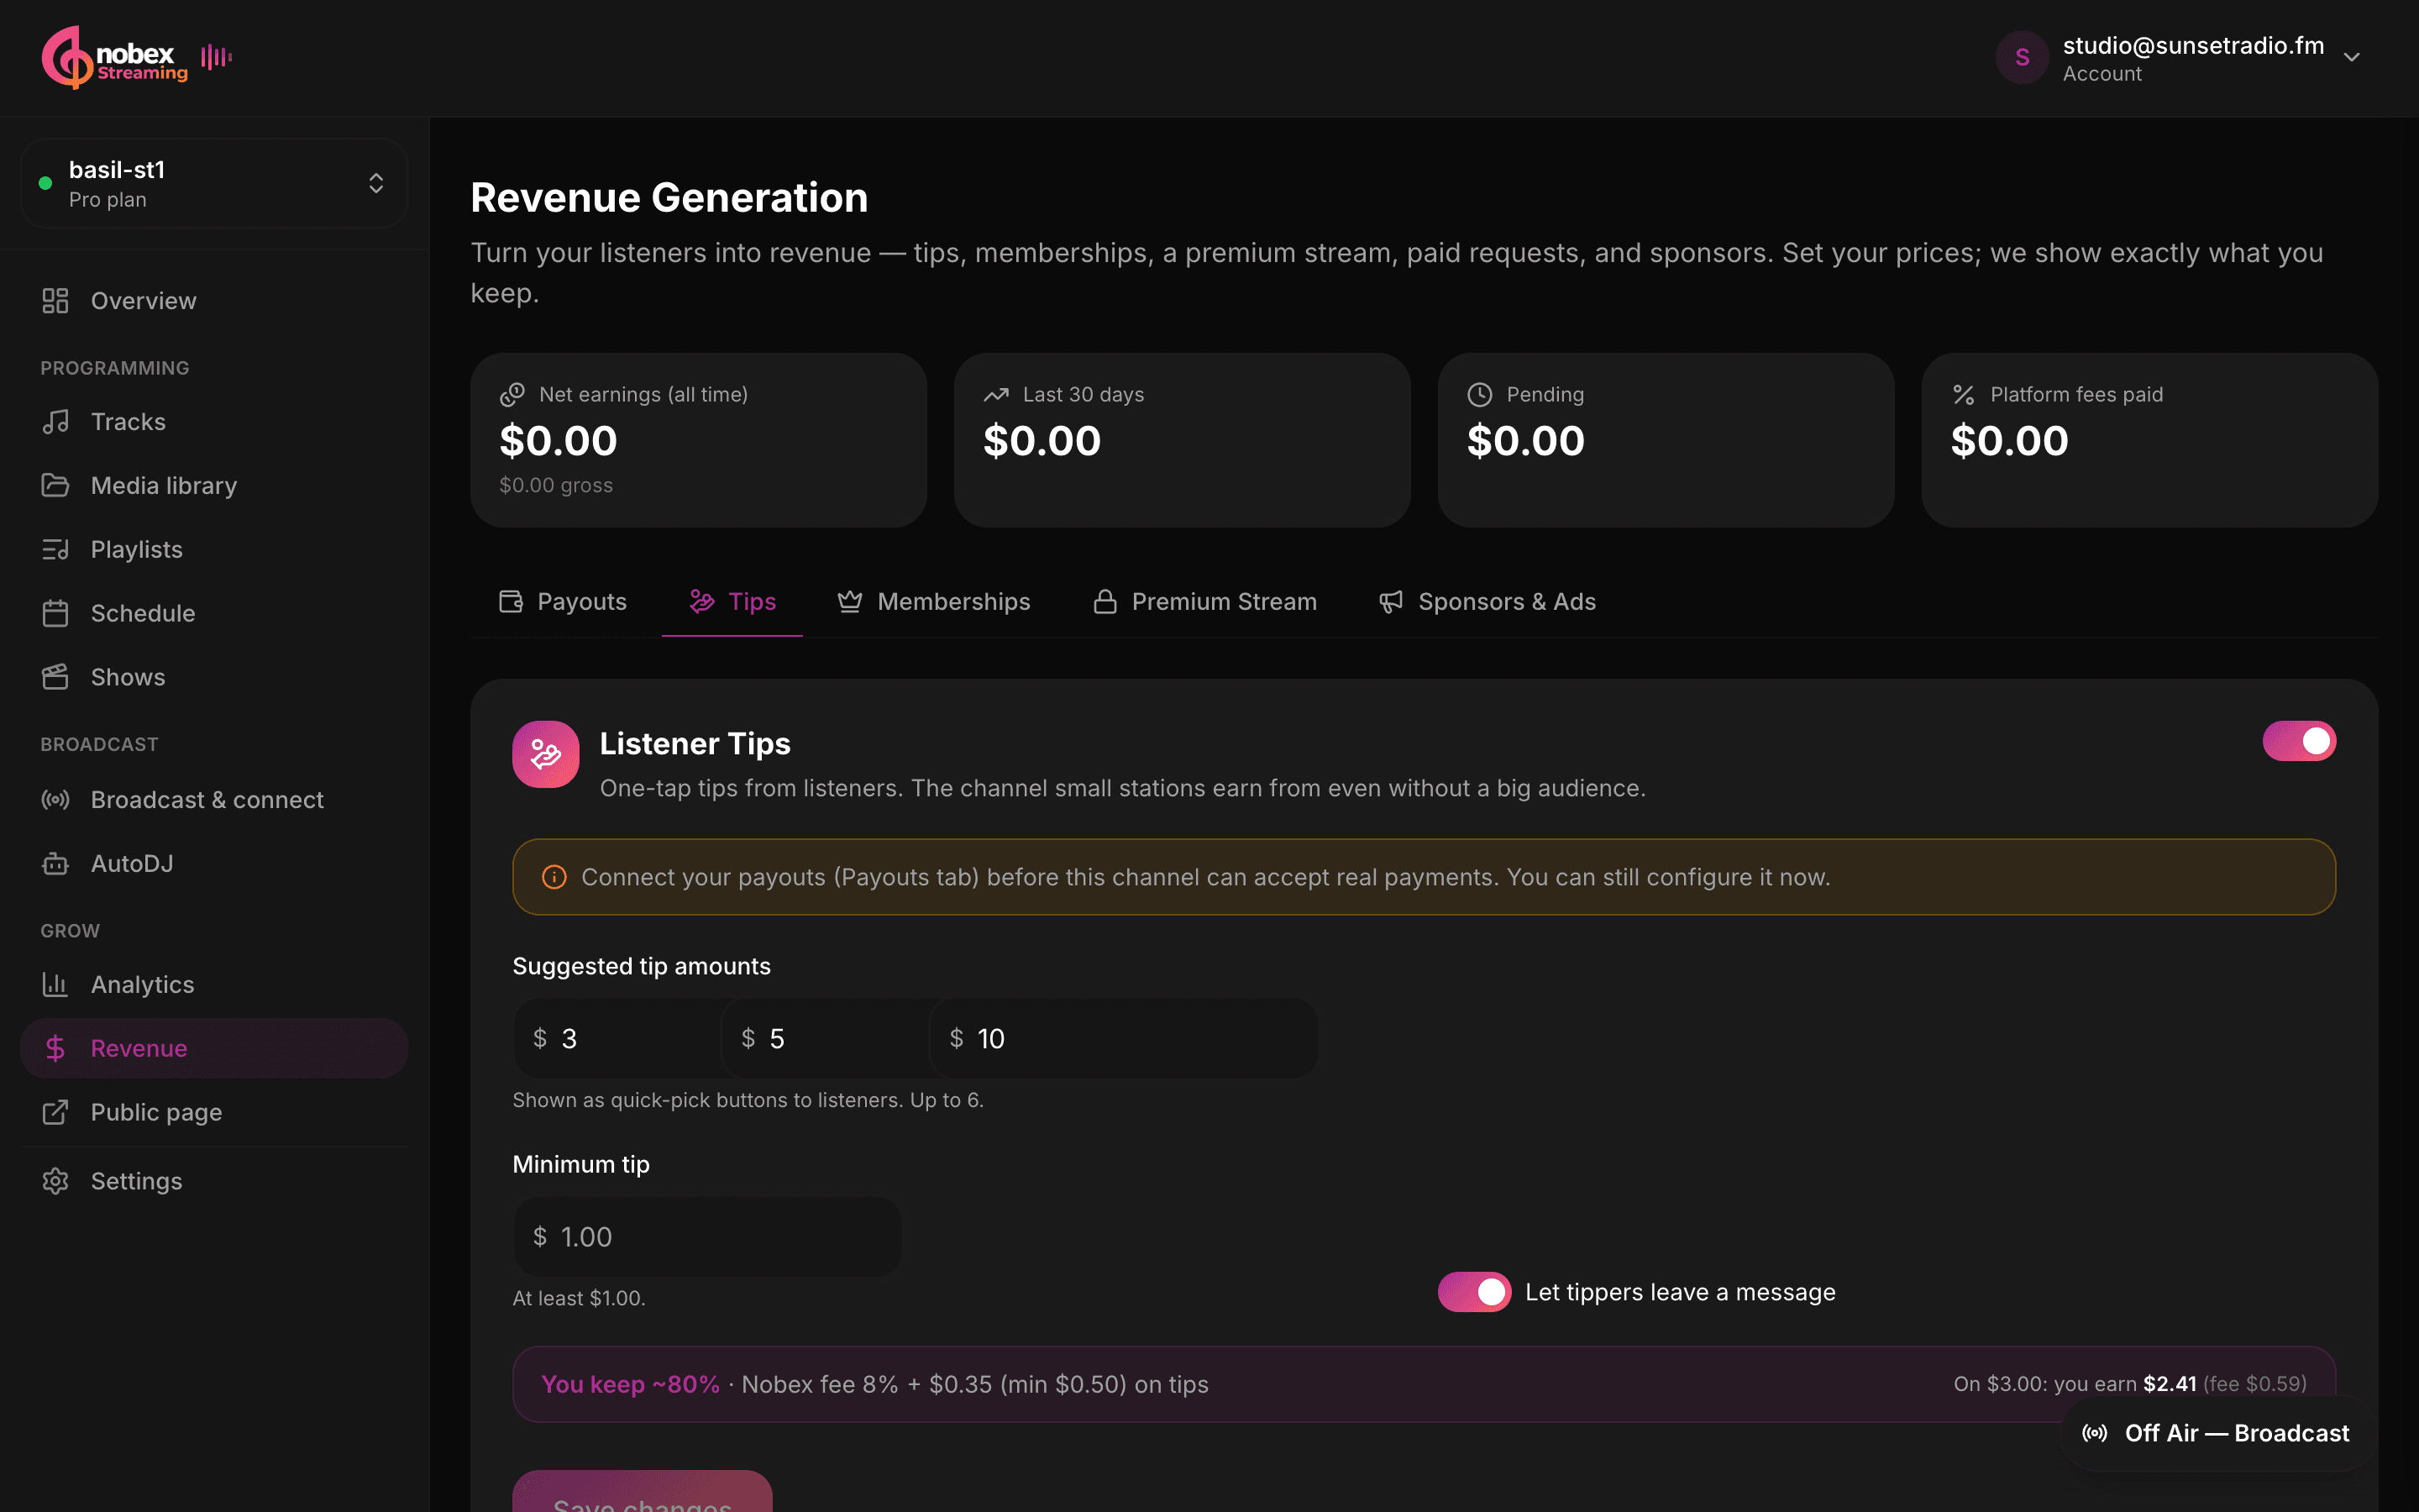Click the Shows clapperboard icon
Screen dimensions: 2419x1512
55,678
